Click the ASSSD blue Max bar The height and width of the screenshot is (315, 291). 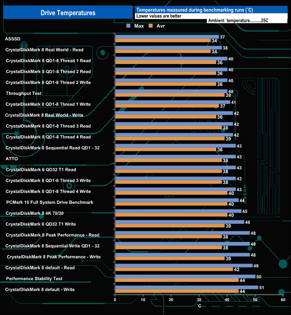coord(167,37)
